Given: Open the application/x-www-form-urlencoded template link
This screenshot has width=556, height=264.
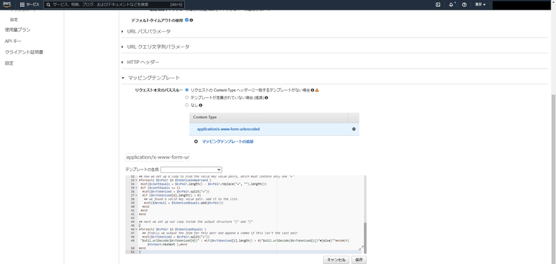Looking at the screenshot, I should coord(229,129).
